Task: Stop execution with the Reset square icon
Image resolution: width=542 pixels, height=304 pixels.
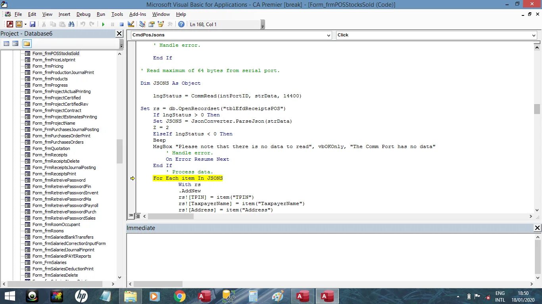Action: coord(121,24)
